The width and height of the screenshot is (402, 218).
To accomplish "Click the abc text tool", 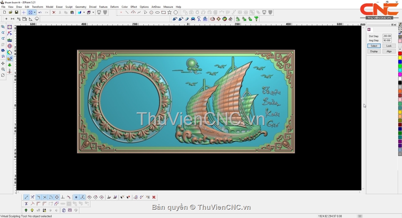I will point(9,40).
